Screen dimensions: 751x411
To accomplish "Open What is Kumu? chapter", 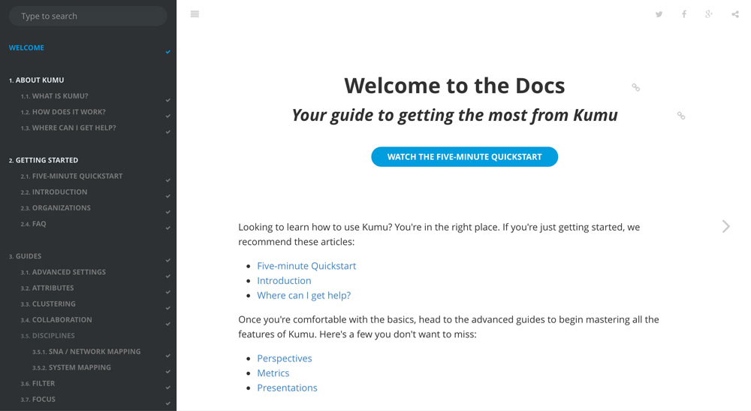I will [x=54, y=96].
